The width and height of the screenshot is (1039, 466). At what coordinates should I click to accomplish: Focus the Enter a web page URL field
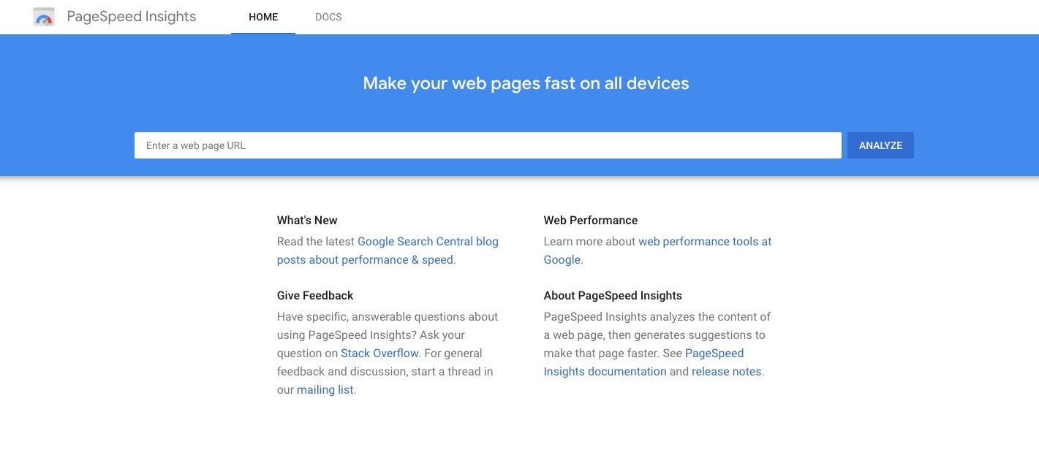(488, 145)
